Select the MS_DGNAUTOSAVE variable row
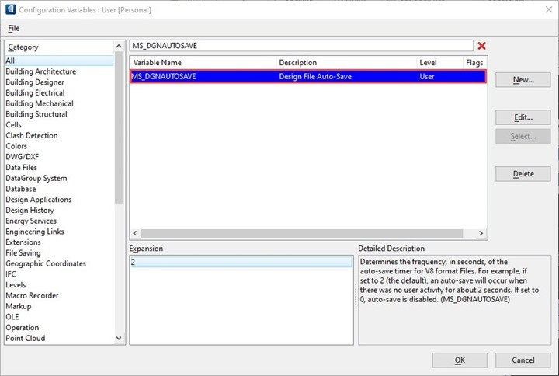 pyautogui.click(x=308, y=76)
